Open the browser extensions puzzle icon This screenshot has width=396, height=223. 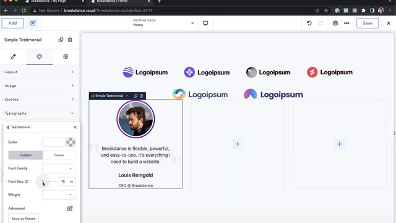pyautogui.click(x=363, y=11)
